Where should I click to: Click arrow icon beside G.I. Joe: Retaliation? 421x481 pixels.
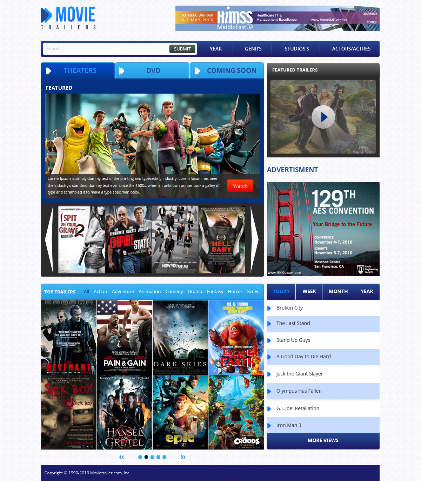tap(269, 409)
